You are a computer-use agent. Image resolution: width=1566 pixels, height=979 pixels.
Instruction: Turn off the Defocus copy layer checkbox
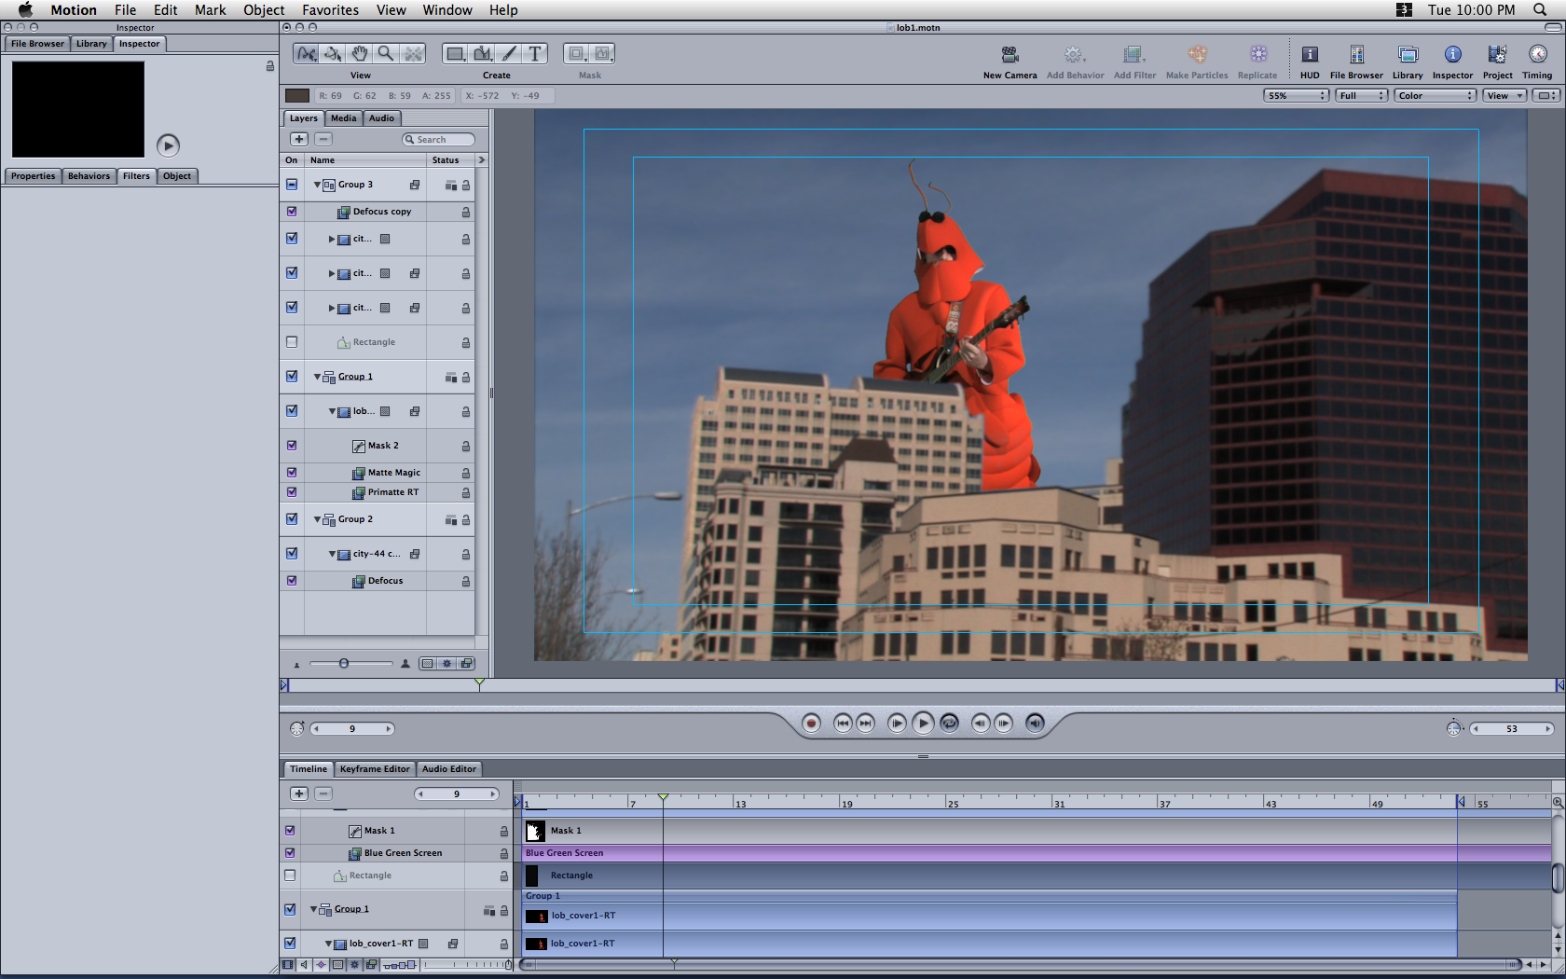point(292,212)
